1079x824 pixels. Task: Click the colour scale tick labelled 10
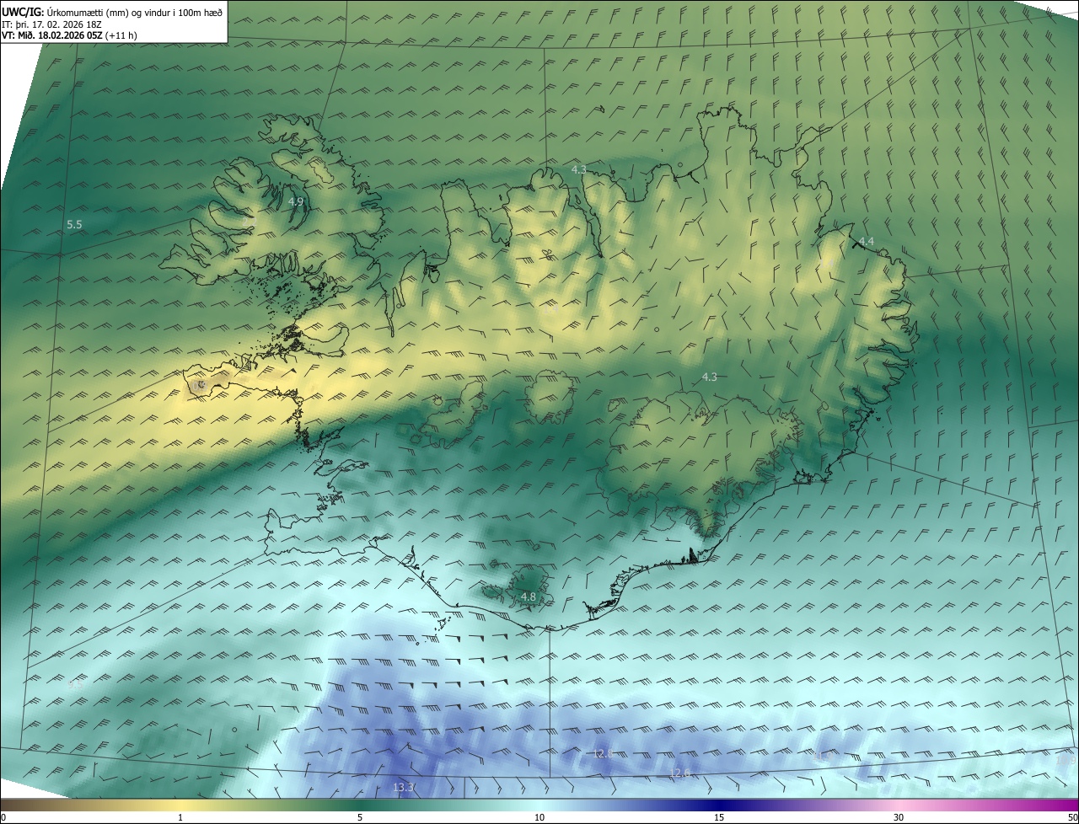[539, 817]
